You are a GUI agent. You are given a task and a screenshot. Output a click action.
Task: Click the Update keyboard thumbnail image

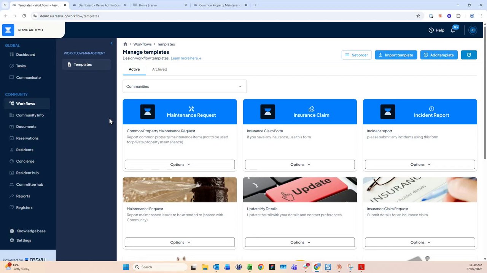pos(300,190)
